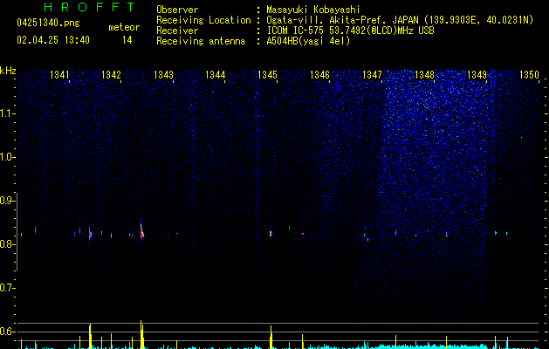
Task: Click the 1.1 frequency axis label
Action: coord(8,113)
